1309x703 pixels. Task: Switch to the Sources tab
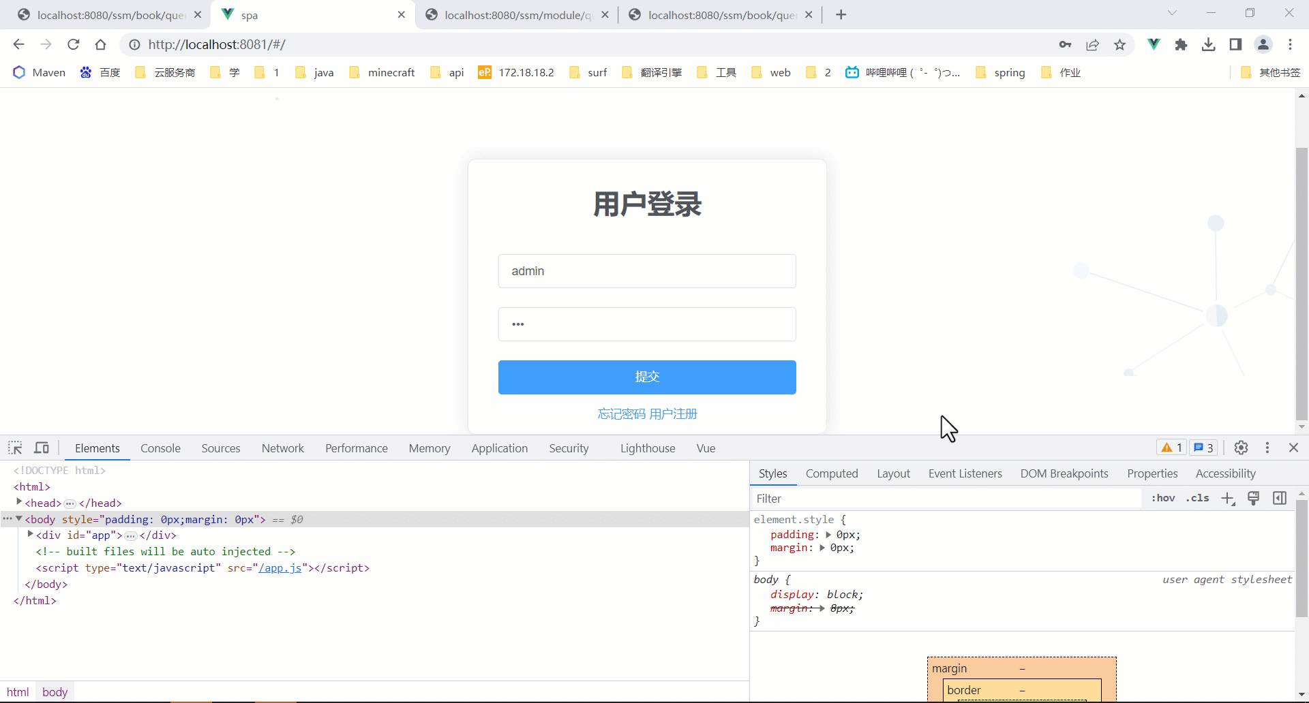point(221,448)
